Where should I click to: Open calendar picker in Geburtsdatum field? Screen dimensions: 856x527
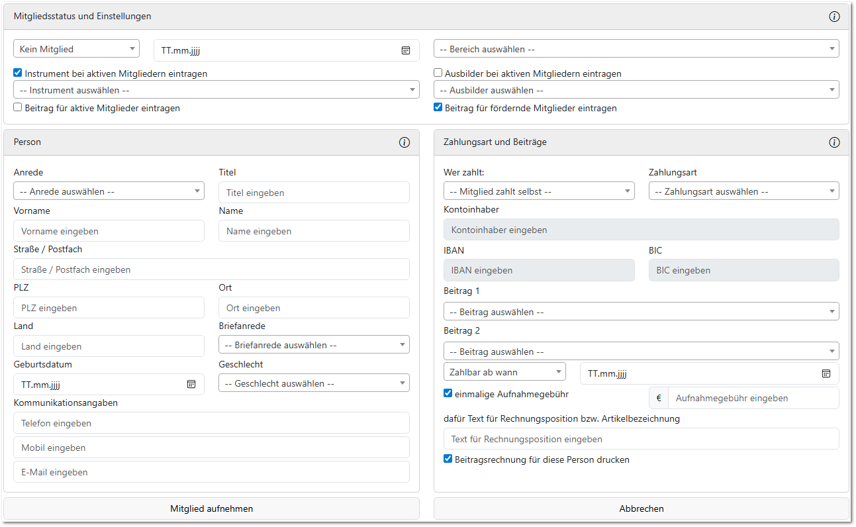pos(191,384)
